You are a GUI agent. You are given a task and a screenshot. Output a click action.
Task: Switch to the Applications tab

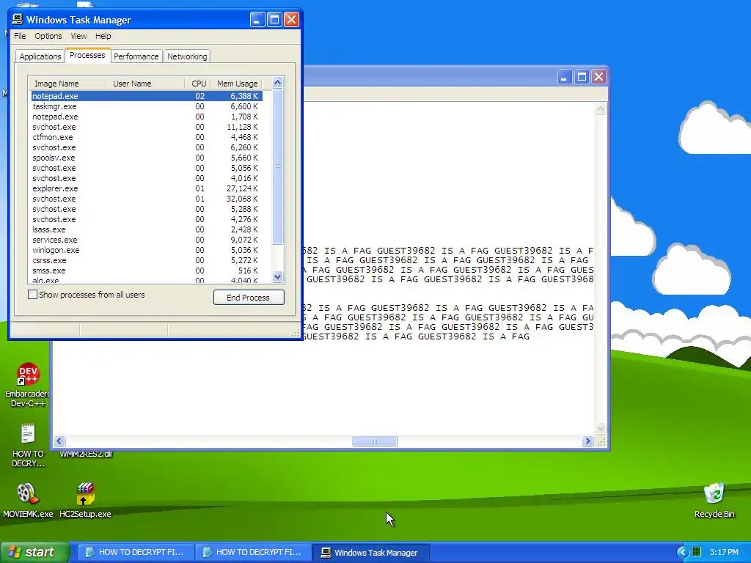point(40,56)
